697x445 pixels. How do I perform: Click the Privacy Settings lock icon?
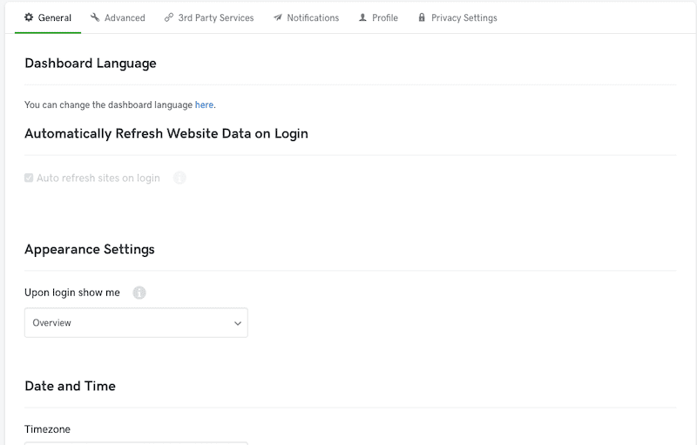click(422, 17)
